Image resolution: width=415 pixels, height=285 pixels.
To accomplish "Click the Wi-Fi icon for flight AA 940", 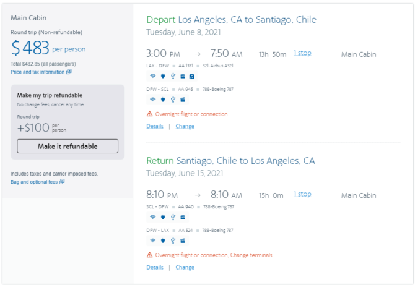I will click(153, 217).
